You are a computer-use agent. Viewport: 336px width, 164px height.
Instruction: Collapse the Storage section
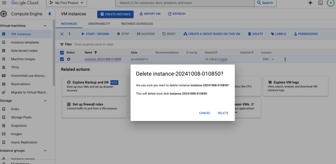point(45,101)
